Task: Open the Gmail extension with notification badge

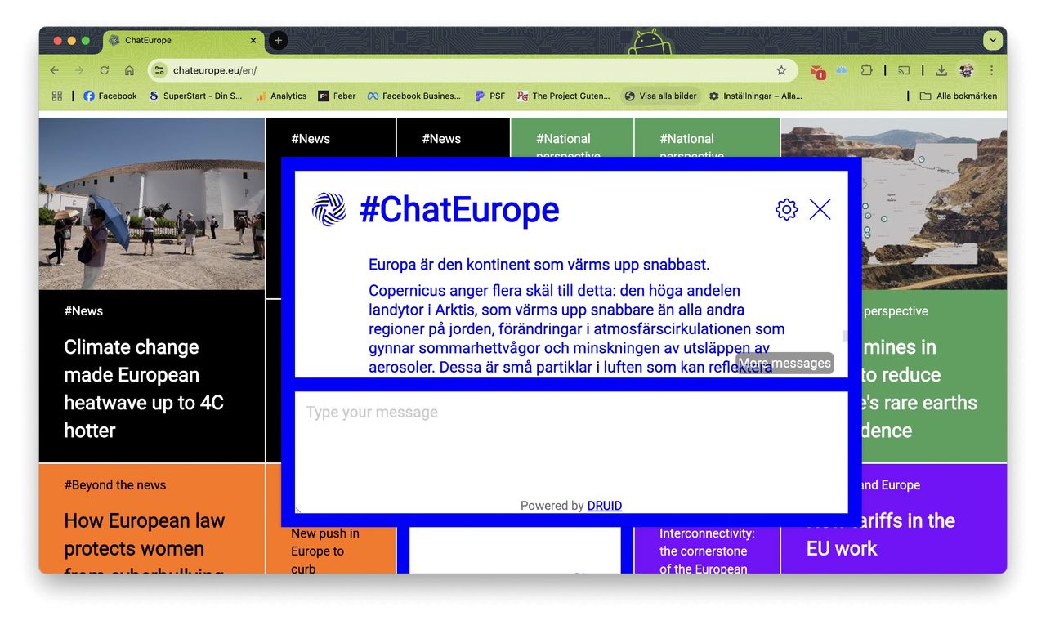Action: pos(812,70)
